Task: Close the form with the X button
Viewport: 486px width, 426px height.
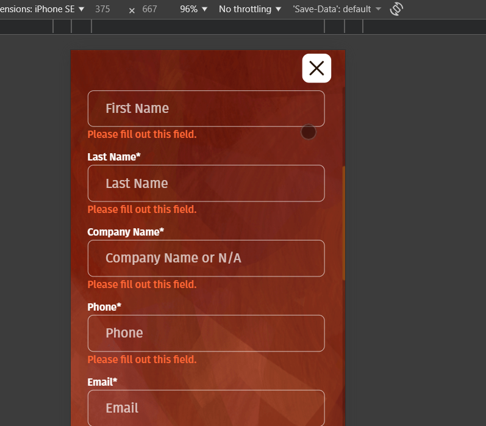Action: click(316, 68)
